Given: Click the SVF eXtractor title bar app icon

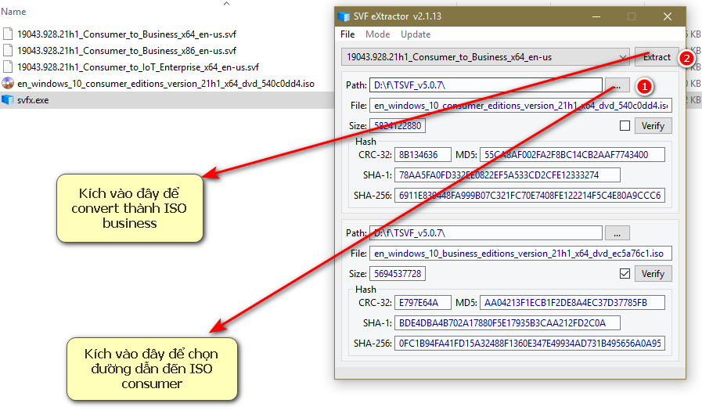Looking at the screenshot, I should (x=344, y=16).
